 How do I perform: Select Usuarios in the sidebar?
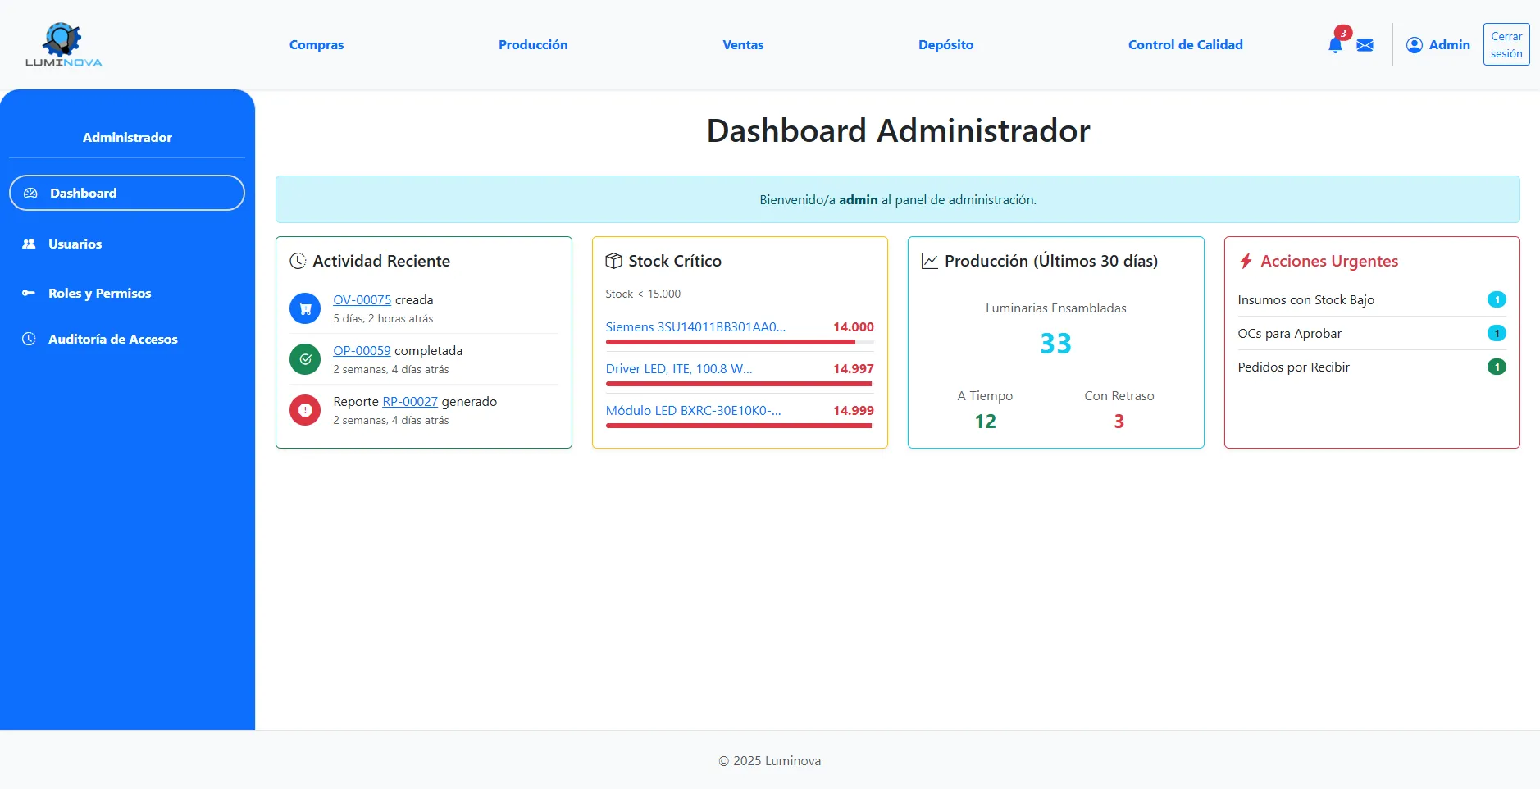coord(75,244)
